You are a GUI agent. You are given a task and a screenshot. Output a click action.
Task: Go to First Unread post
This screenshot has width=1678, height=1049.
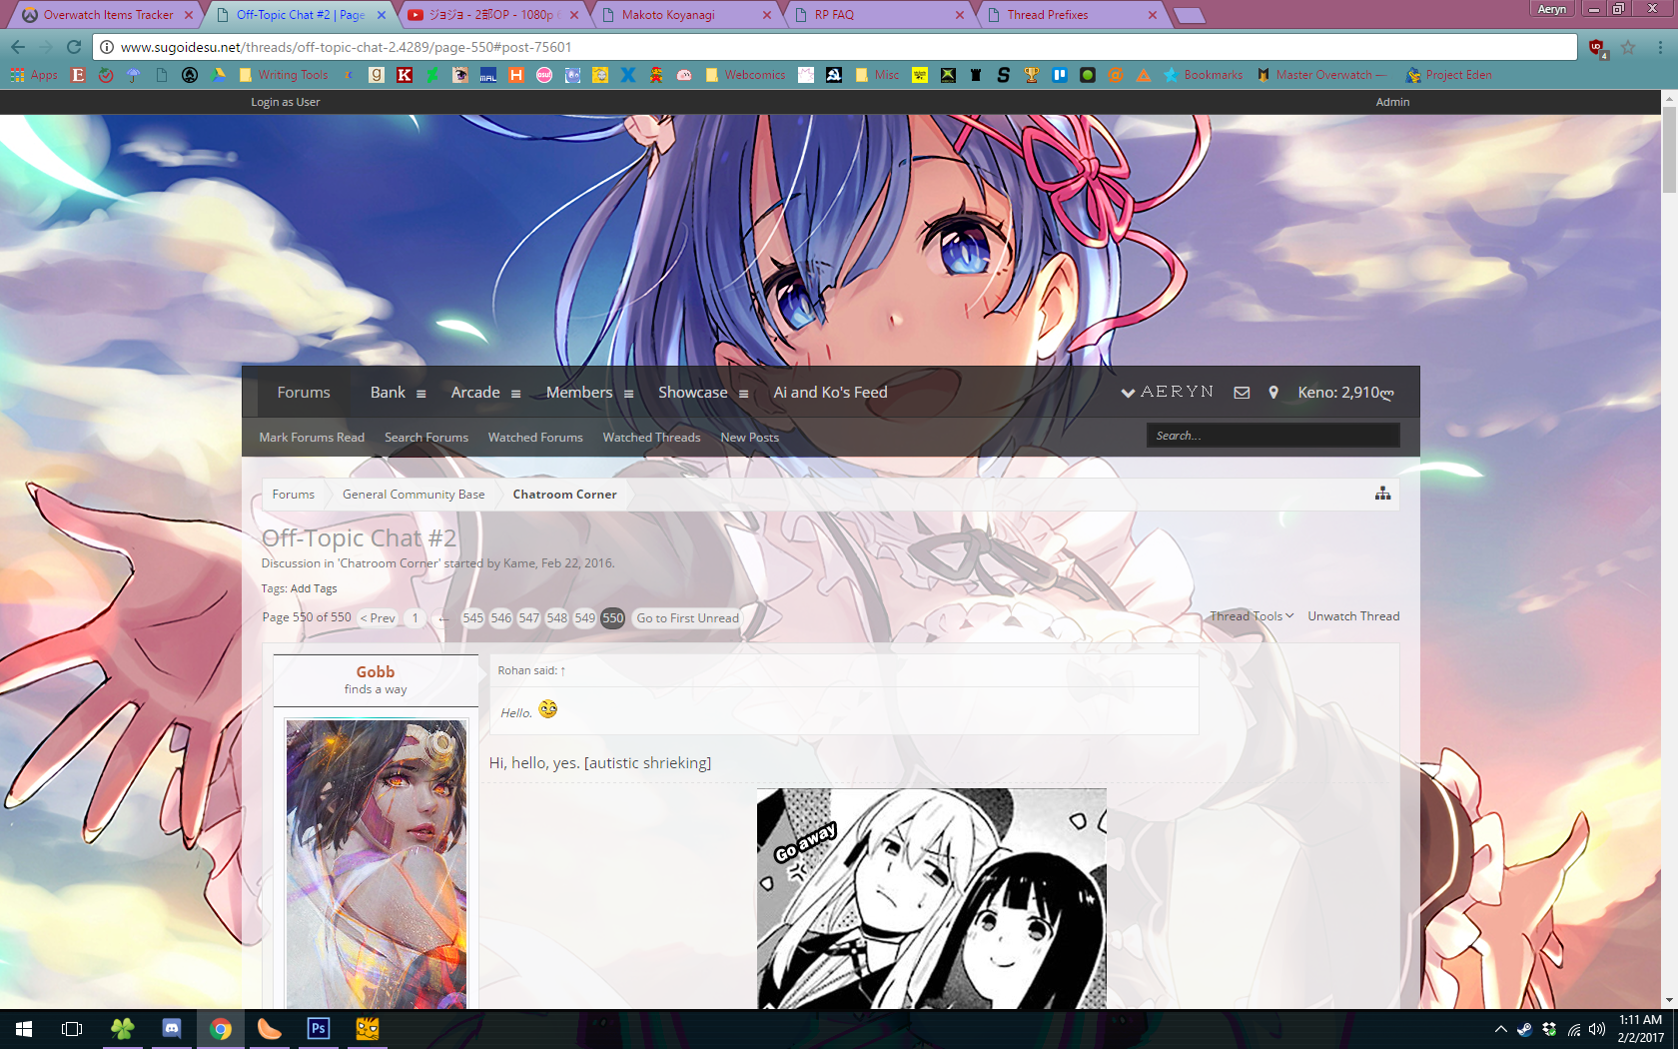pyautogui.click(x=688, y=618)
